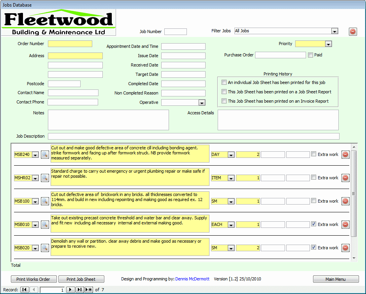
Task: Tick the Paid checkbox
Action: click(310, 55)
